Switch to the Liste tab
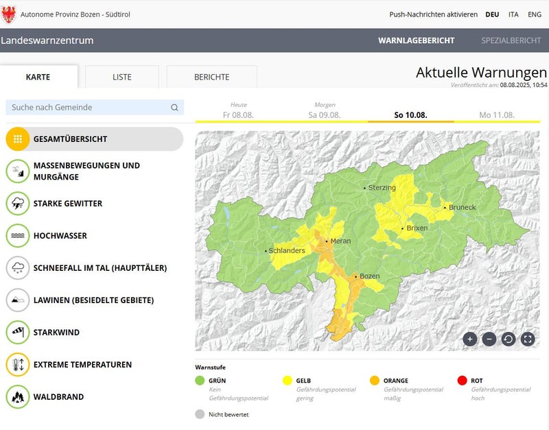The height and width of the screenshot is (430, 549). coord(122,77)
